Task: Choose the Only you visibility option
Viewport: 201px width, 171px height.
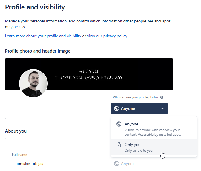Action: coord(133,145)
